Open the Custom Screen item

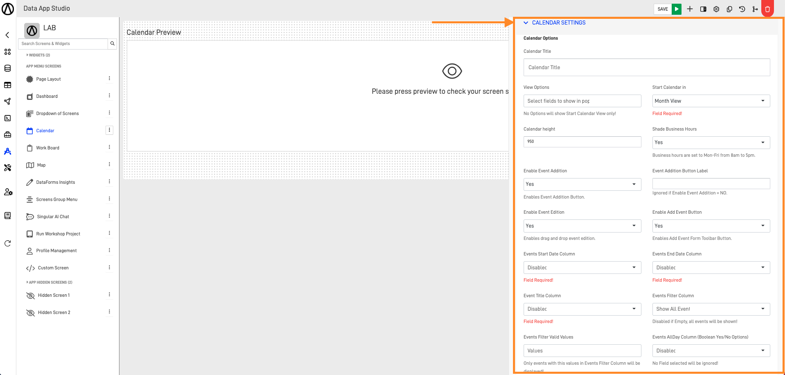(x=53, y=268)
